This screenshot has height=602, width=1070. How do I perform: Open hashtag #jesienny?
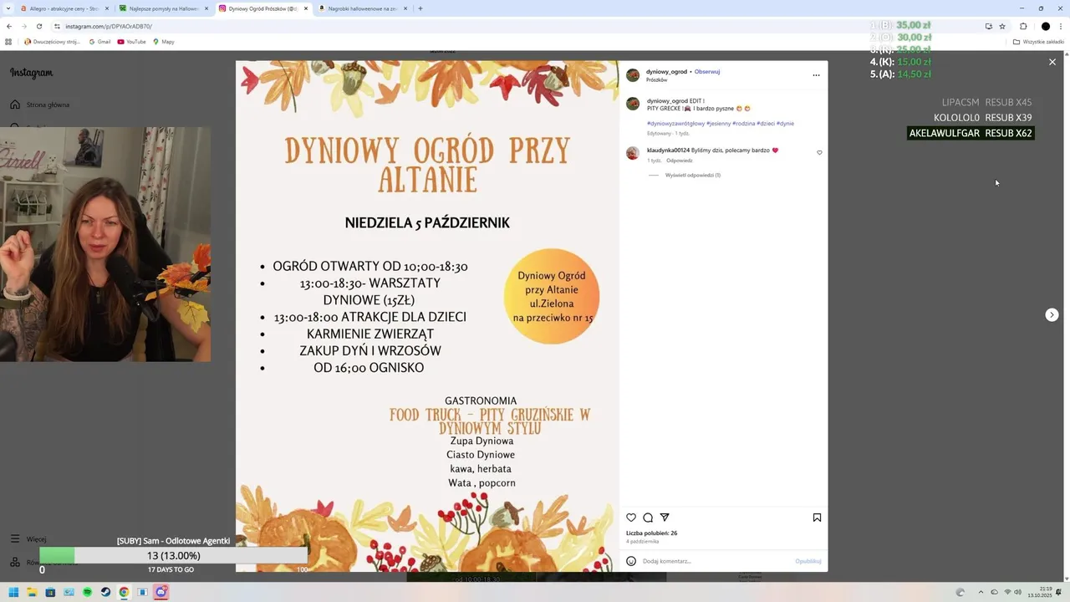point(719,124)
